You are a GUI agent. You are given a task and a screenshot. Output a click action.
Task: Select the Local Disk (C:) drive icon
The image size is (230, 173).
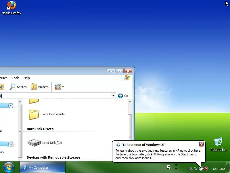(34, 143)
